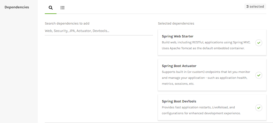Click the Spring Web Starter title

tap(178, 36)
